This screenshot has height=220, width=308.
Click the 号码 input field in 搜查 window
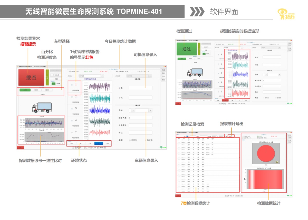tap(140, 98)
